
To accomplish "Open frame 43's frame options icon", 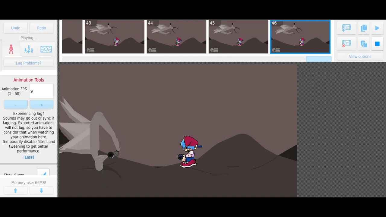I will 90,50.
